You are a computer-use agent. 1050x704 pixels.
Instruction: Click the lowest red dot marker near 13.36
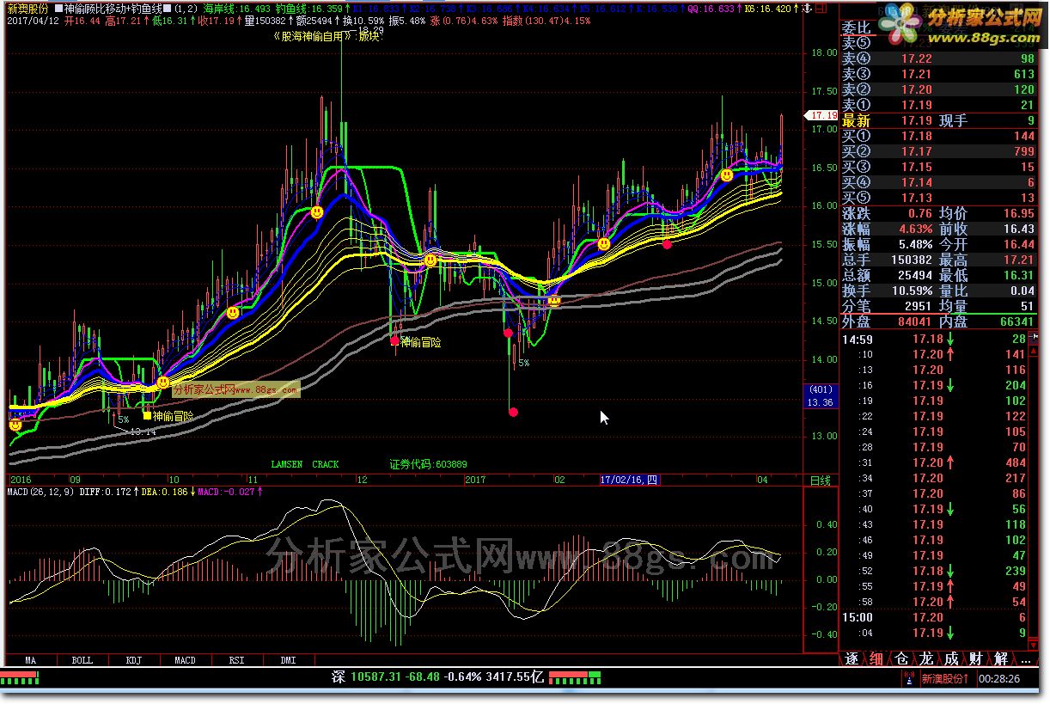[x=513, y=413]
